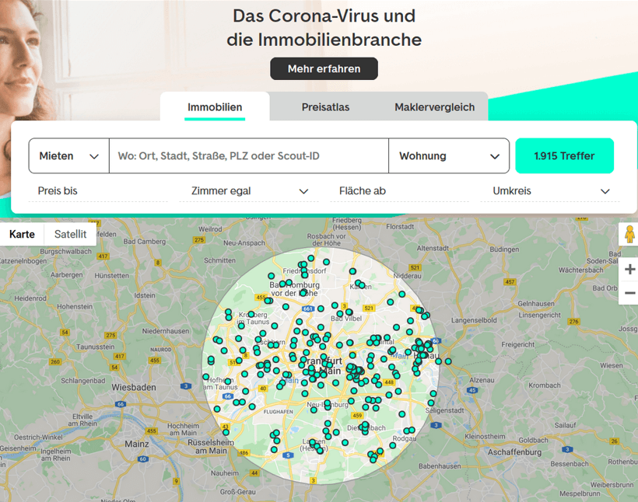Click the Seligenstadt map label
This screenshot has height=502, width=638.
point(445,410)
